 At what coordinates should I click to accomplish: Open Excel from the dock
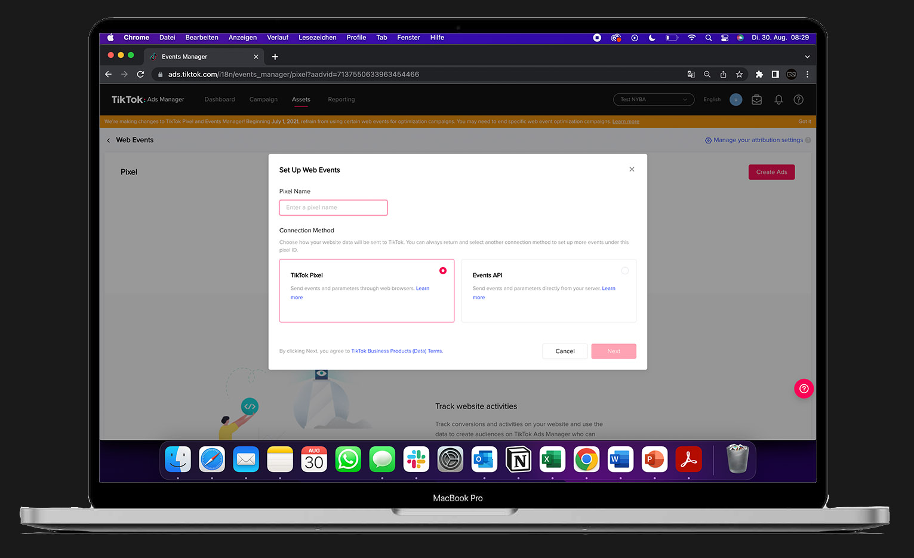click(552, 459)
